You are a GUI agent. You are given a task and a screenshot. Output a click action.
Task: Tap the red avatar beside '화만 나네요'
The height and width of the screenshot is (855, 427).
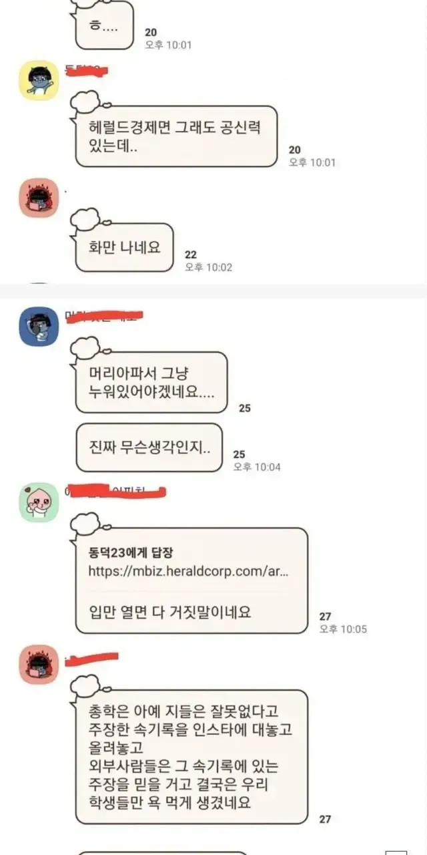(39, 197)
